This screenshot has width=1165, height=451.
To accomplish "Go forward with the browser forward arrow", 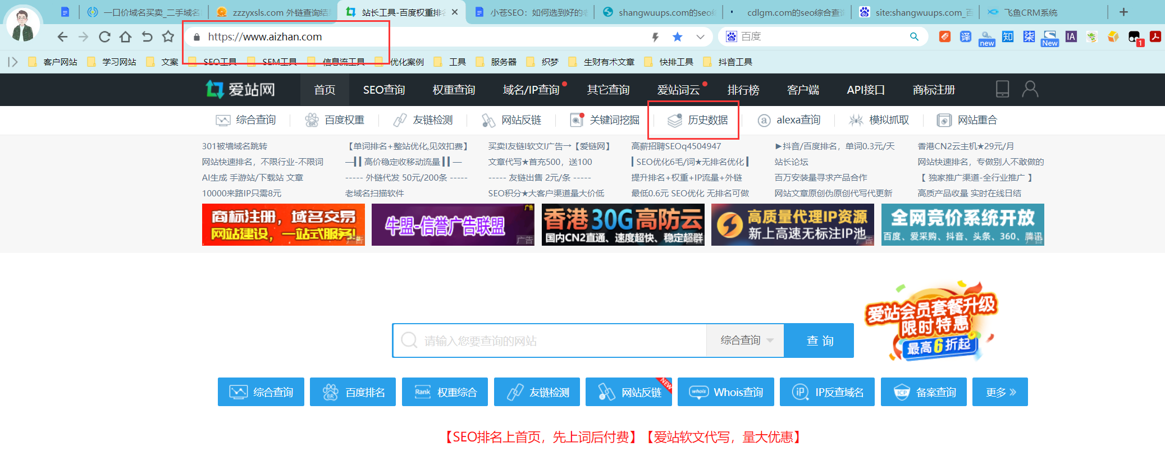I will click(83, 37).
